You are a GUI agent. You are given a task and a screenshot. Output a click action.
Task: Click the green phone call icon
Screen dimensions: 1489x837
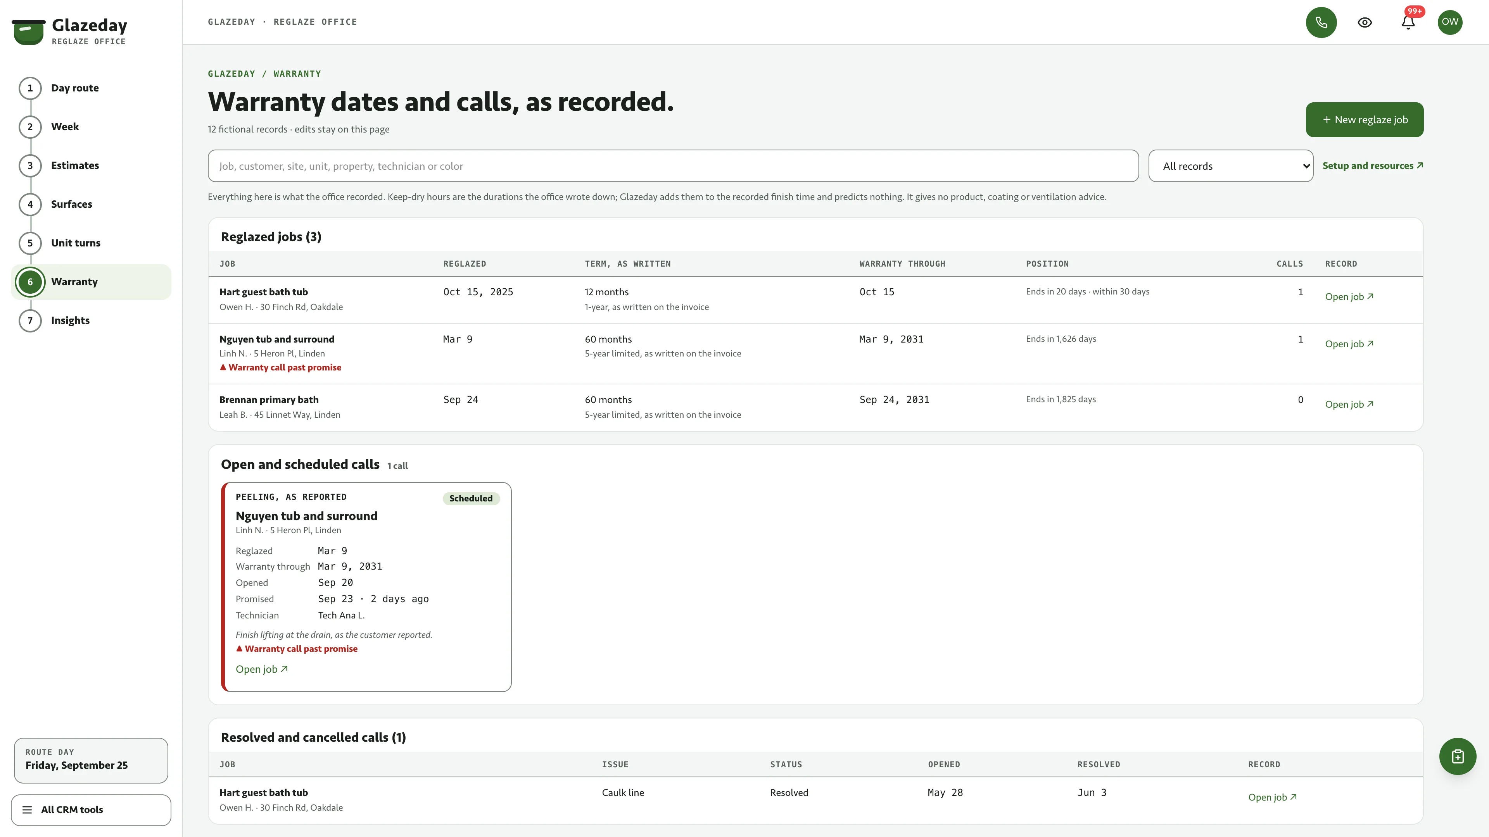coord(1321,22)
